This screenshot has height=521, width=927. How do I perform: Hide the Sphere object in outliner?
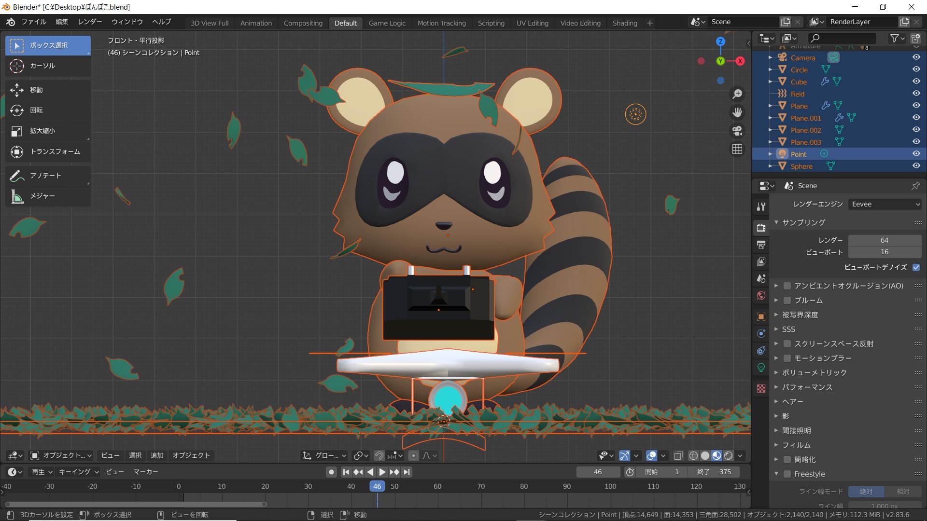pos(916,166)
